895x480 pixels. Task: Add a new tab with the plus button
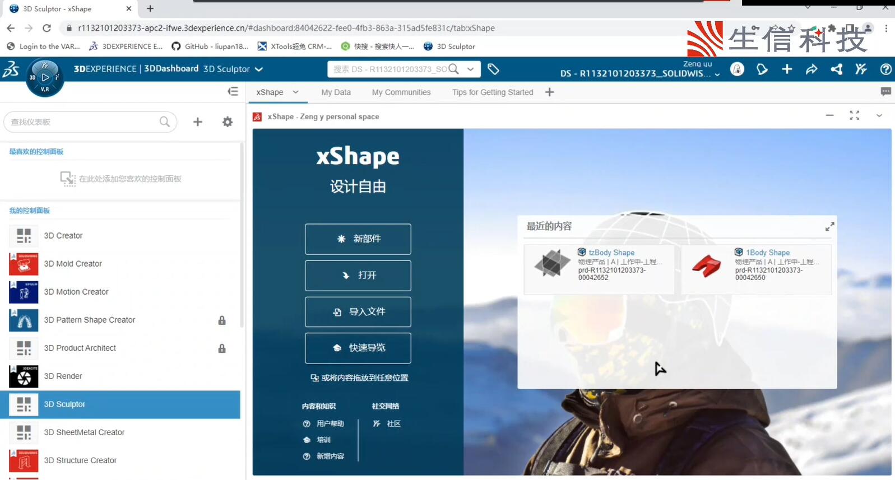click(x=549, y=92)
